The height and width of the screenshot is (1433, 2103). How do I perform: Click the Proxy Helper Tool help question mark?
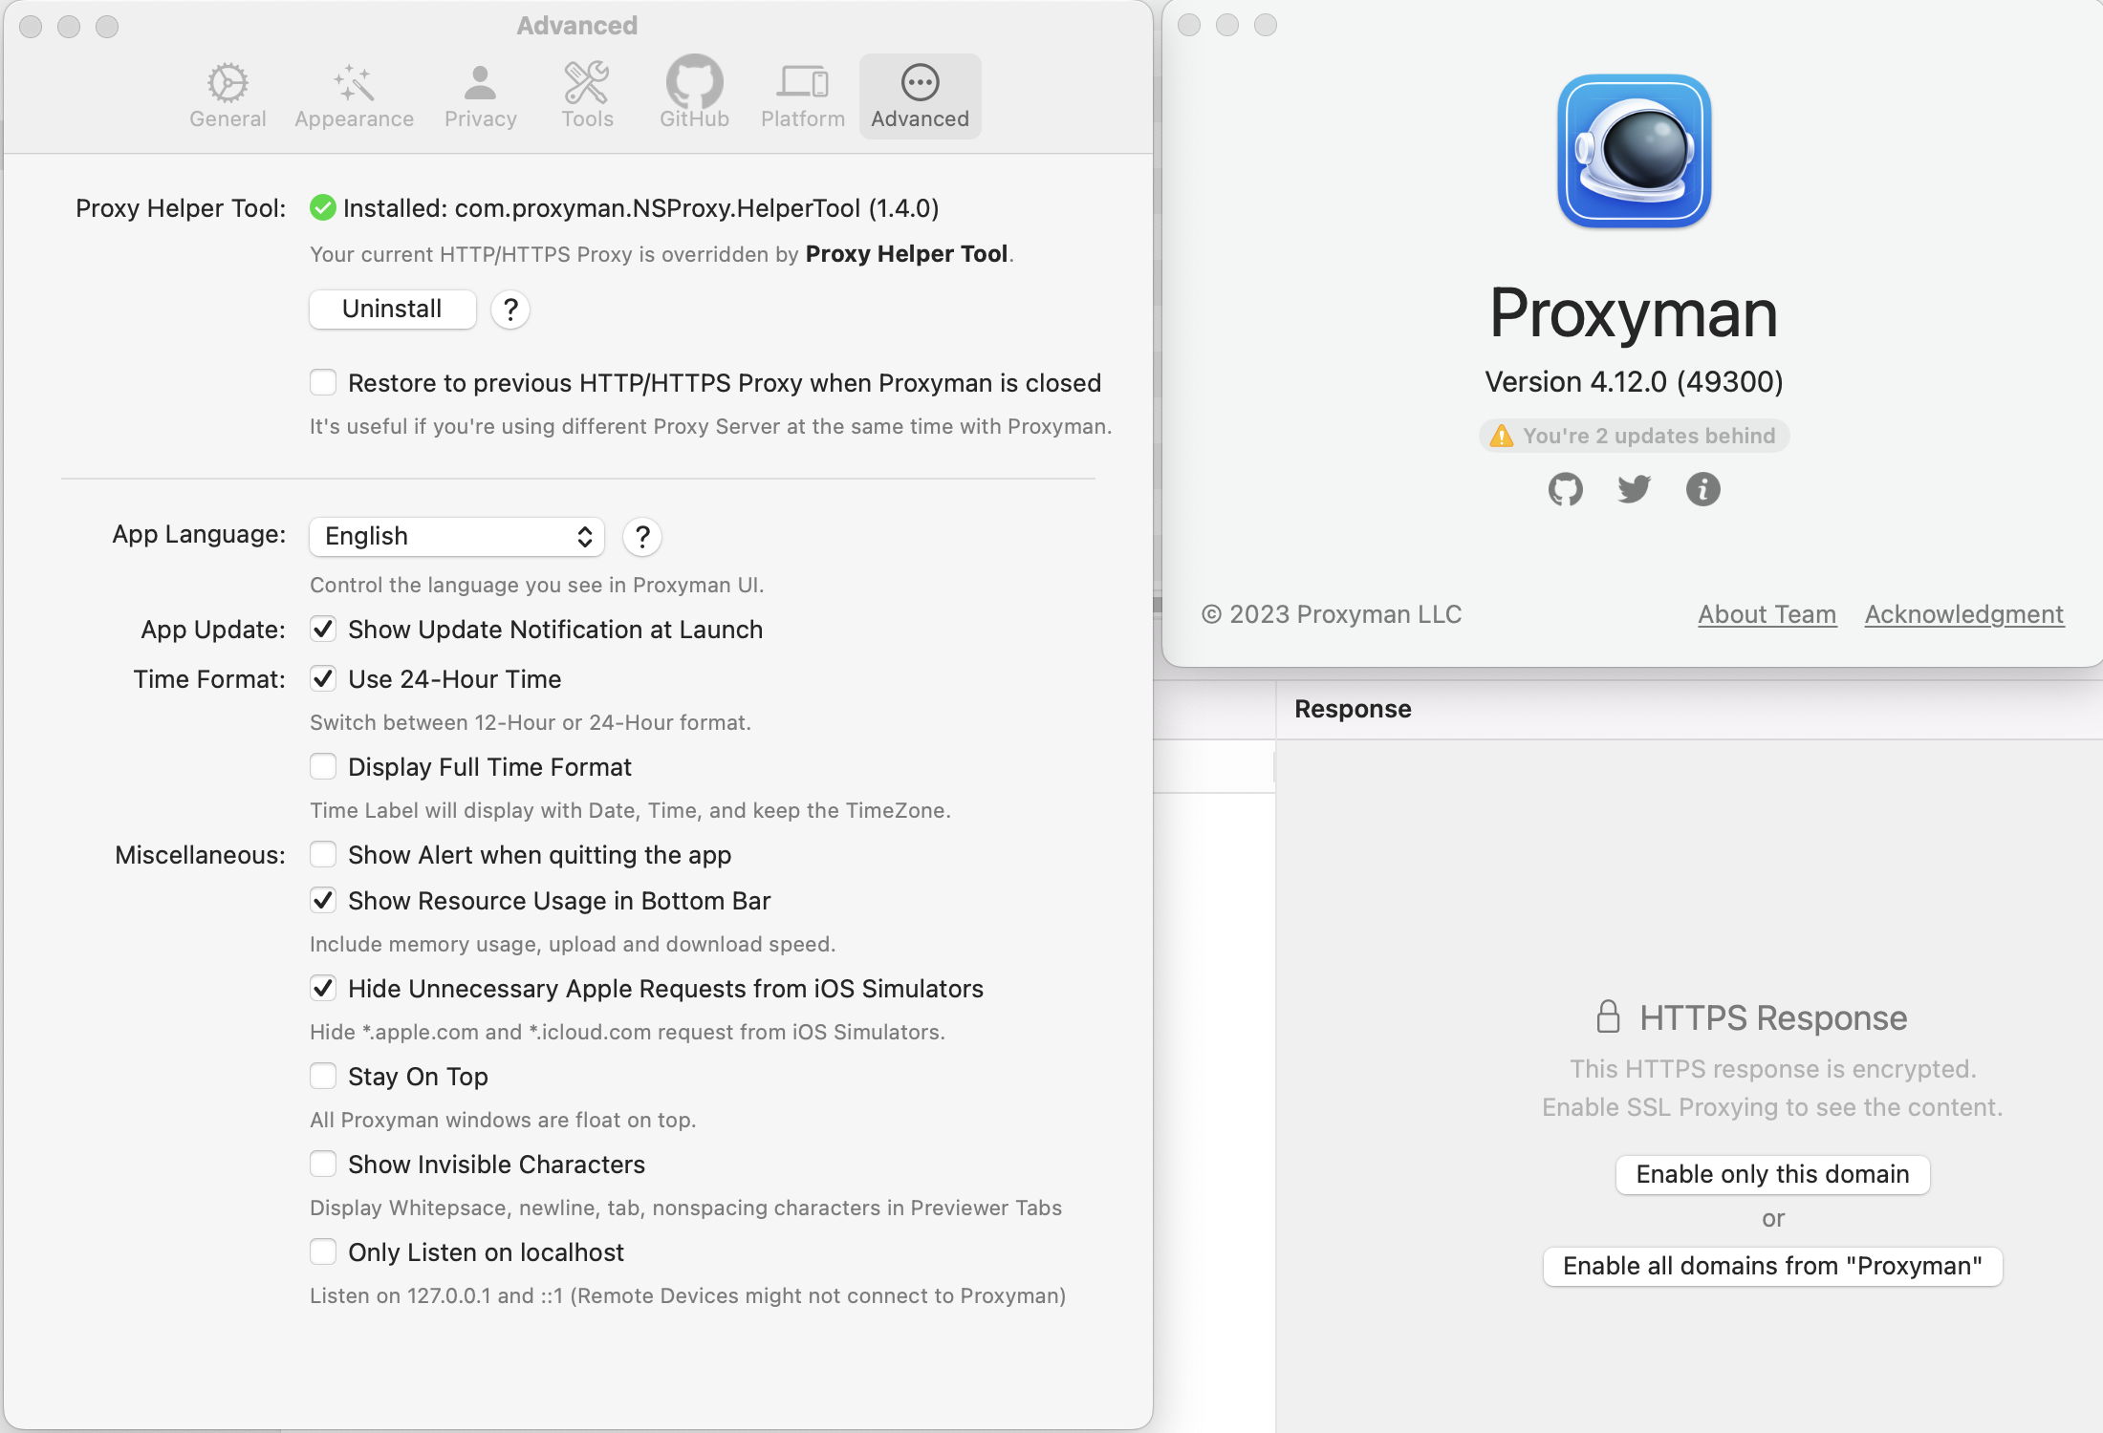(509, 310)
